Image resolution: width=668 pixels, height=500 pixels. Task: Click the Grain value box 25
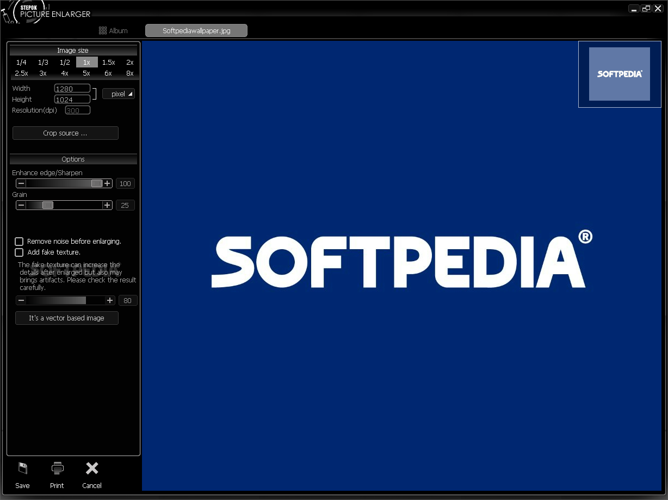click(125, 205)
